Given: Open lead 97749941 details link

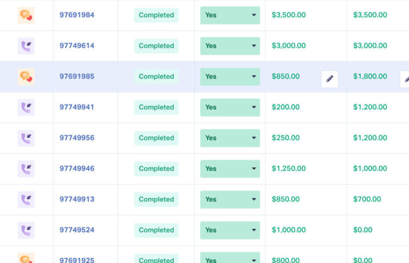Looking at the screenshot, I should tap(77, 107).
